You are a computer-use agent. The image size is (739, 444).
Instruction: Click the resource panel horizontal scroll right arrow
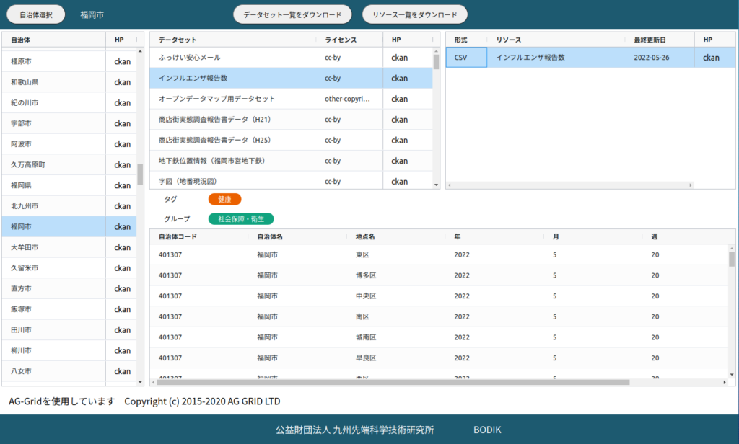691,185
